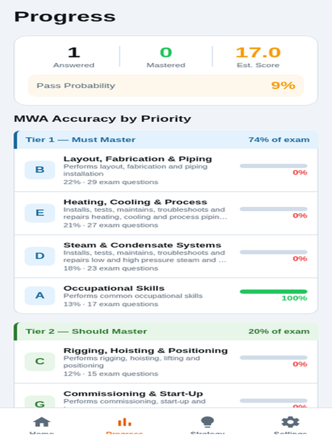Tap the 17.0 Est. Score stat
Image resolution: width=332 pixels, height=443 pixels.
[258, 57]
